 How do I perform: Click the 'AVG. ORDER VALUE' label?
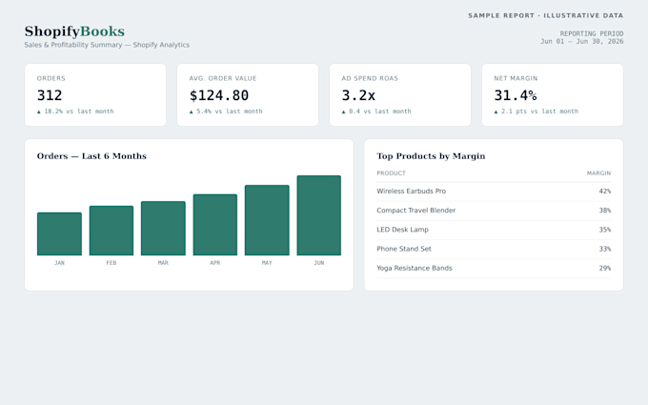click(x=223, y=78)
